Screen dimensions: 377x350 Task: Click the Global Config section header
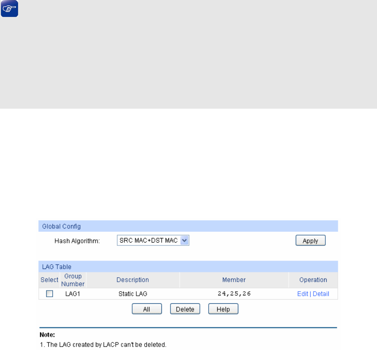tap(188, 226)
